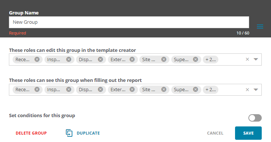Click the CANCEL button
The height and width of the screenshot is (142, 271).
pyautogui.click(x=215, y=133)
